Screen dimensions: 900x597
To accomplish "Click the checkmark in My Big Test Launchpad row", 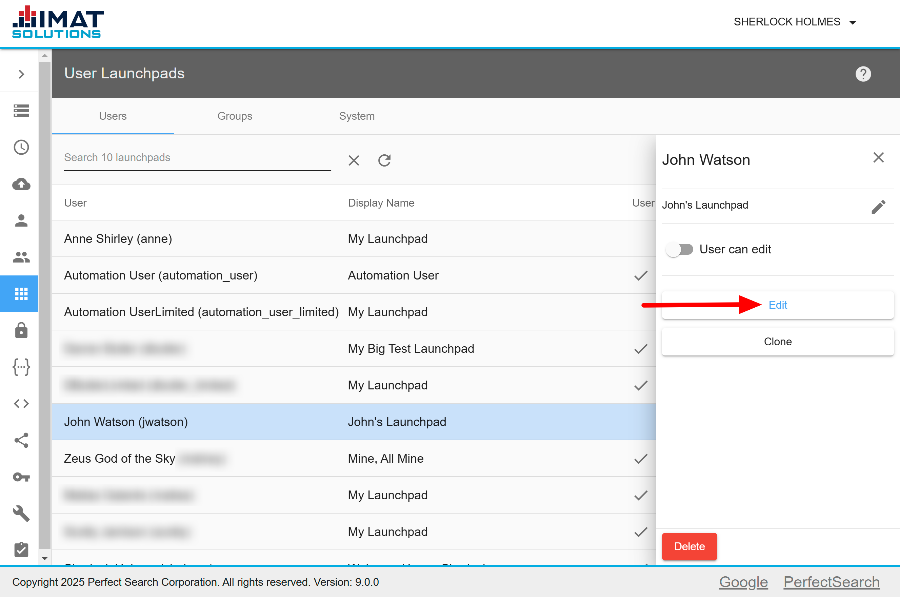I will tap(641, 349).
